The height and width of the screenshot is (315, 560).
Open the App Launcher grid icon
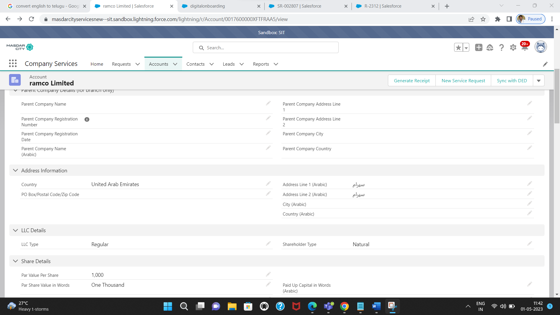[x=13, y=64]
